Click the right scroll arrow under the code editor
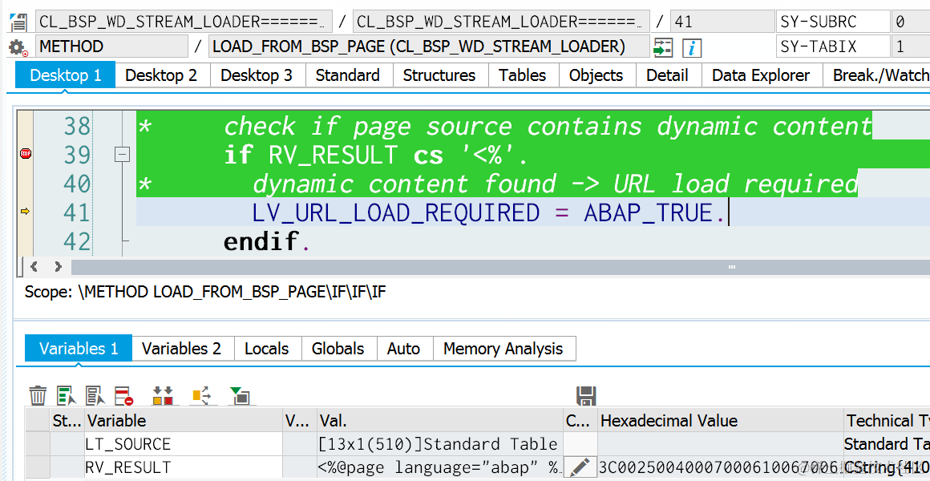This screenshot has width=930, height=481. [58, 267]
